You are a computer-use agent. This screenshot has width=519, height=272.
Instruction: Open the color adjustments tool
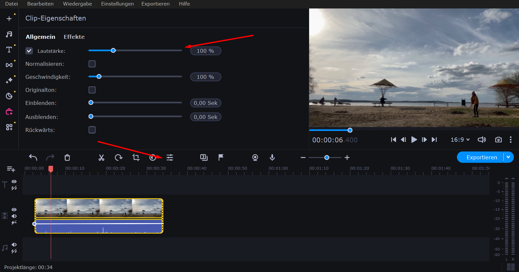(x=153, y=158)
